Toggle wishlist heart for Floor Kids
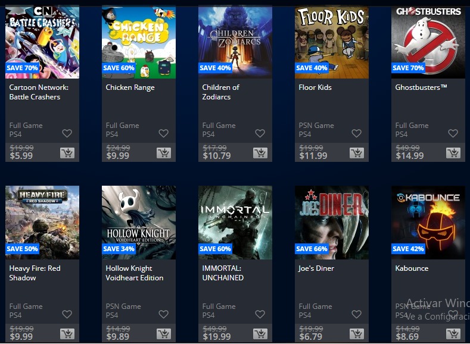Viewport: 470px width, 344px height. click(x=356, y=133)
